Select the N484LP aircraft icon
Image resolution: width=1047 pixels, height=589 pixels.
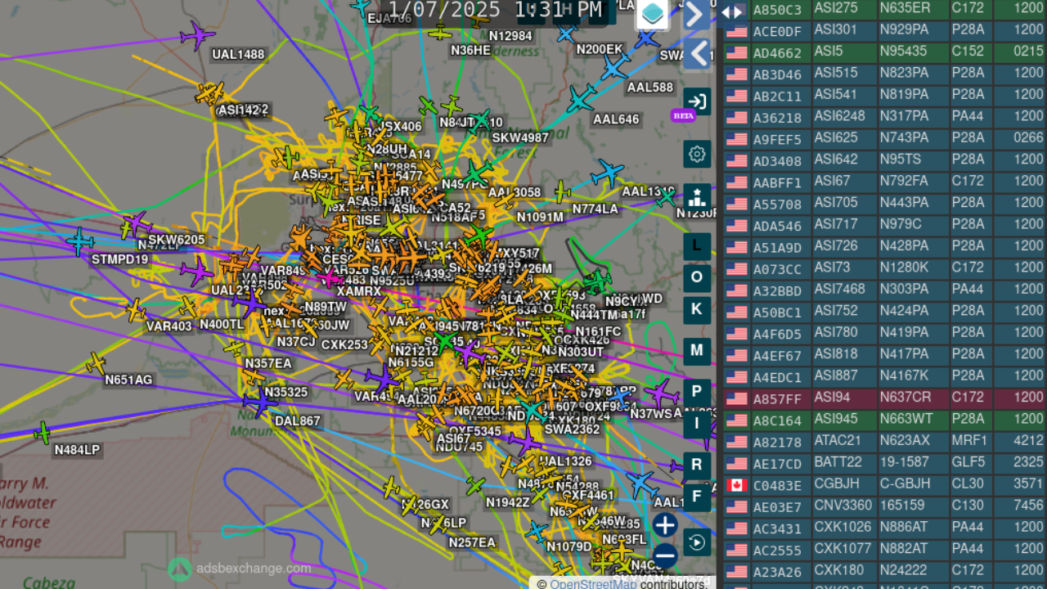pyautogui.click(x=42, y=433)
